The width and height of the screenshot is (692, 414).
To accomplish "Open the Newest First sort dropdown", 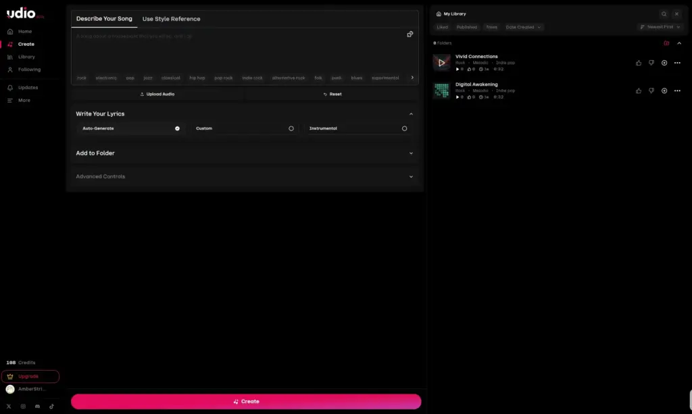I will [660, 27].
